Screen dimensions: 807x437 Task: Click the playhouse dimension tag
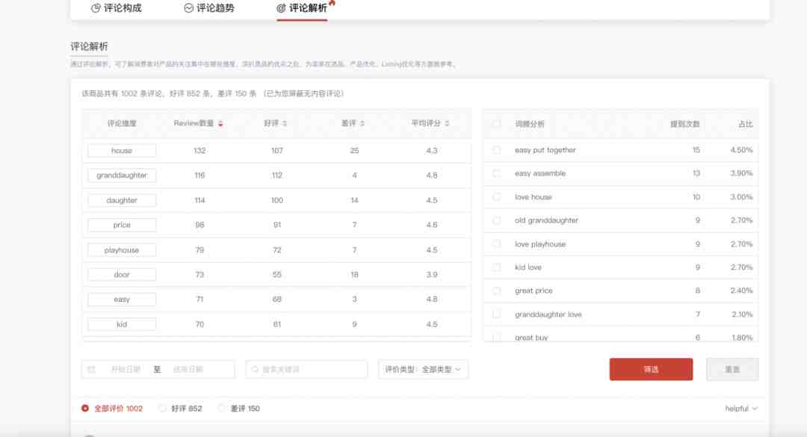[122, 250]
